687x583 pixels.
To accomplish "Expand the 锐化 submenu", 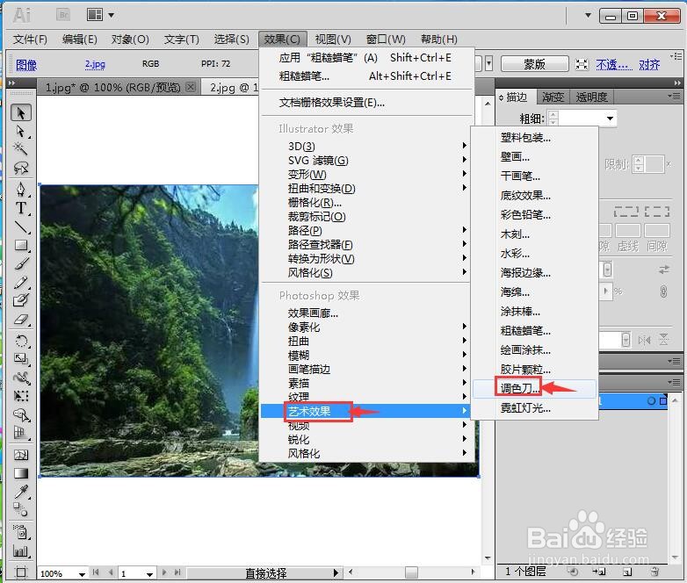I will pos(367,439).
